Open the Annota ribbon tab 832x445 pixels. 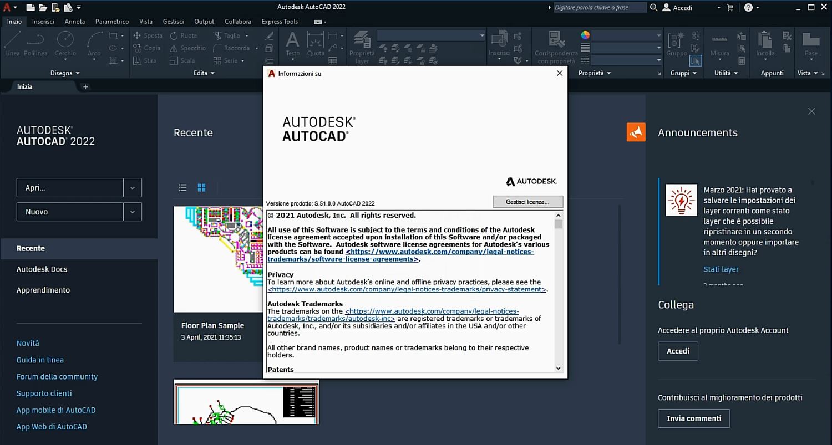pyautogui.click(x=75, y=22)
